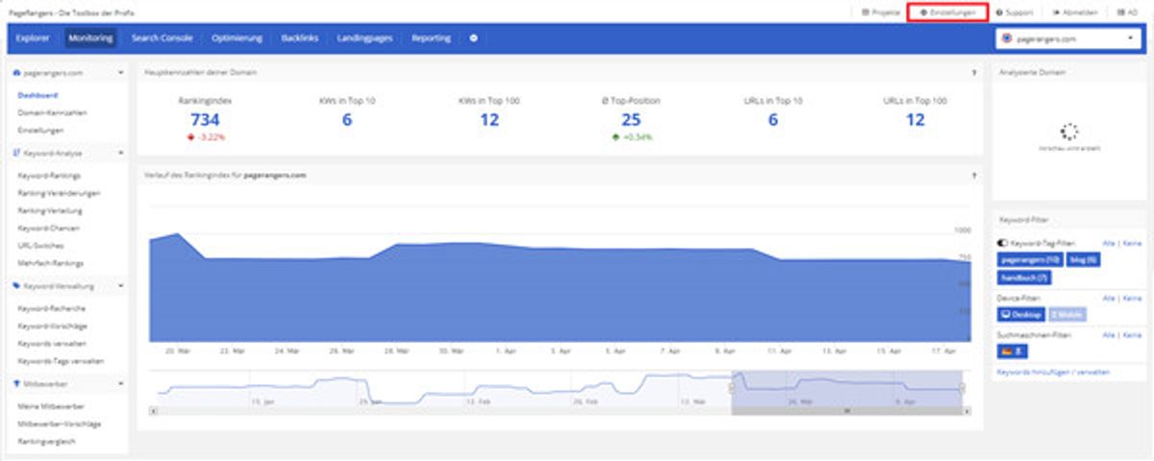Open the Support link
1154x461 pixels.
click(x=1014, y=12)
